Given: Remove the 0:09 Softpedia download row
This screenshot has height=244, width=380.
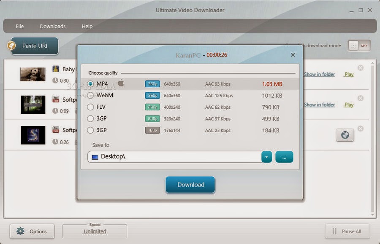Looking at the screenshot, I should coord(361,98).
